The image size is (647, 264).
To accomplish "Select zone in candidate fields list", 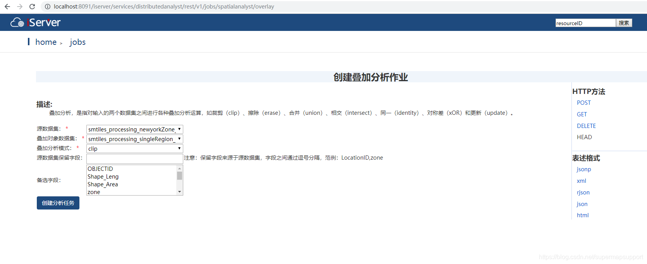I will coord(132,192).
